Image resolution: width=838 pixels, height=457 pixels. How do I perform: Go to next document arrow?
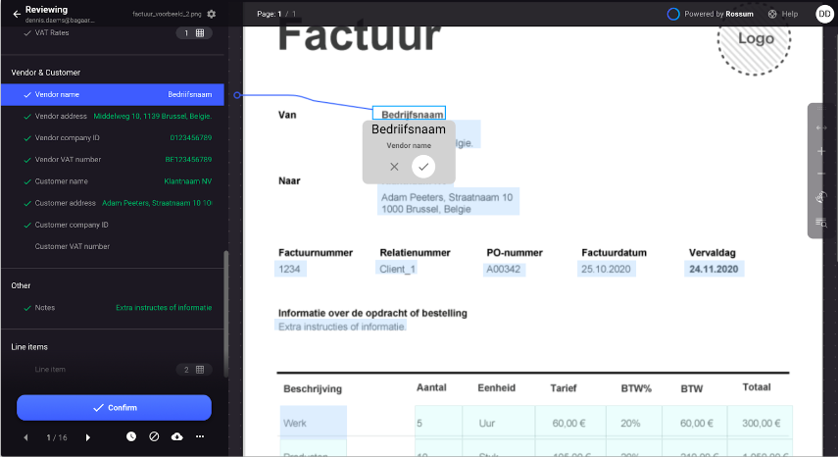point(88,437)
